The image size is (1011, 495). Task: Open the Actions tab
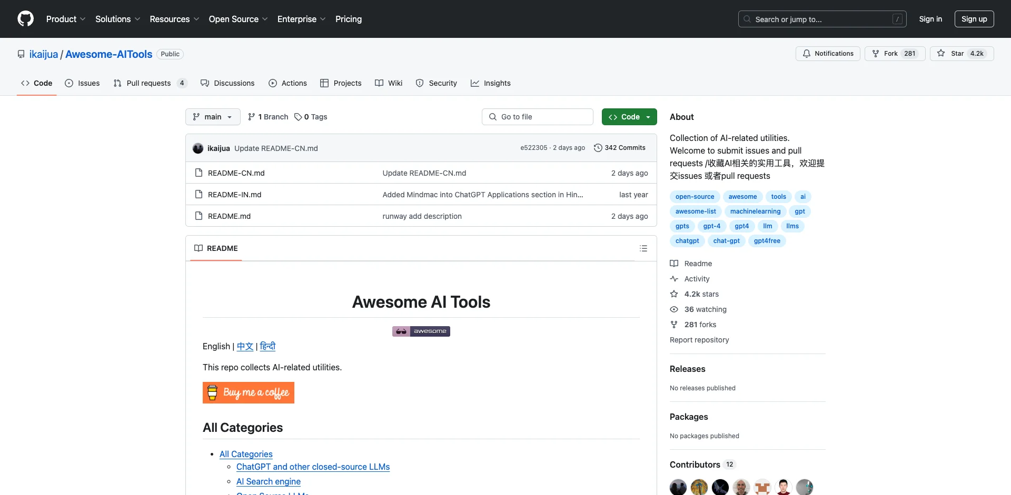click(288, 83)
